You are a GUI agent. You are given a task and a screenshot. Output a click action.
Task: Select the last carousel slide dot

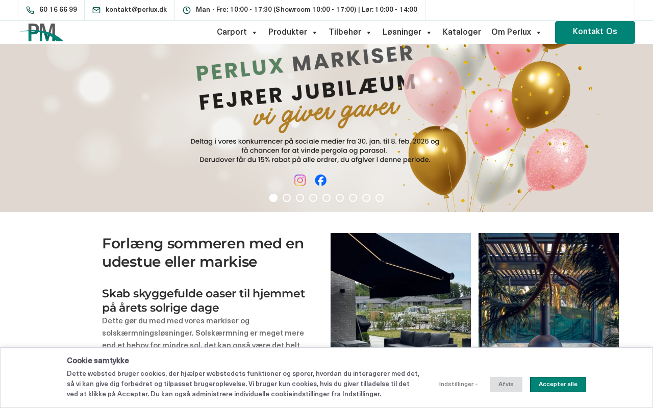[380, 198]
